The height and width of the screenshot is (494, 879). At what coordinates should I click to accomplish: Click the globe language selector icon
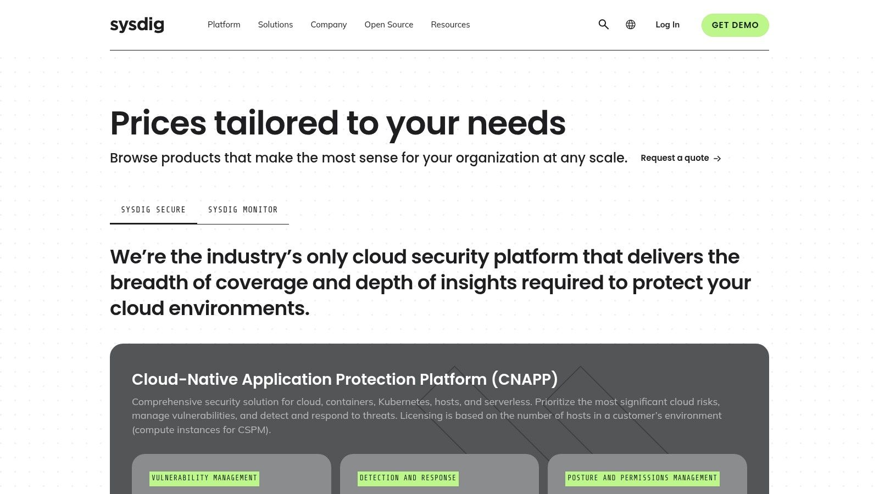click(x=631, y=25)
